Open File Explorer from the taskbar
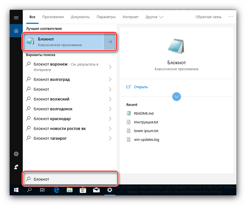 pyautogui.click(x=70, y=190)
